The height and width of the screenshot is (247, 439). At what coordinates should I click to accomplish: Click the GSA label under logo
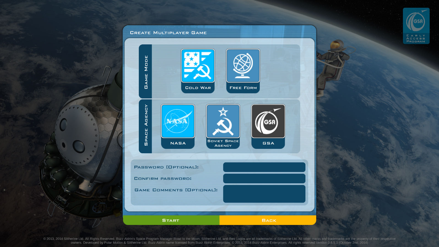coord(268,143)
